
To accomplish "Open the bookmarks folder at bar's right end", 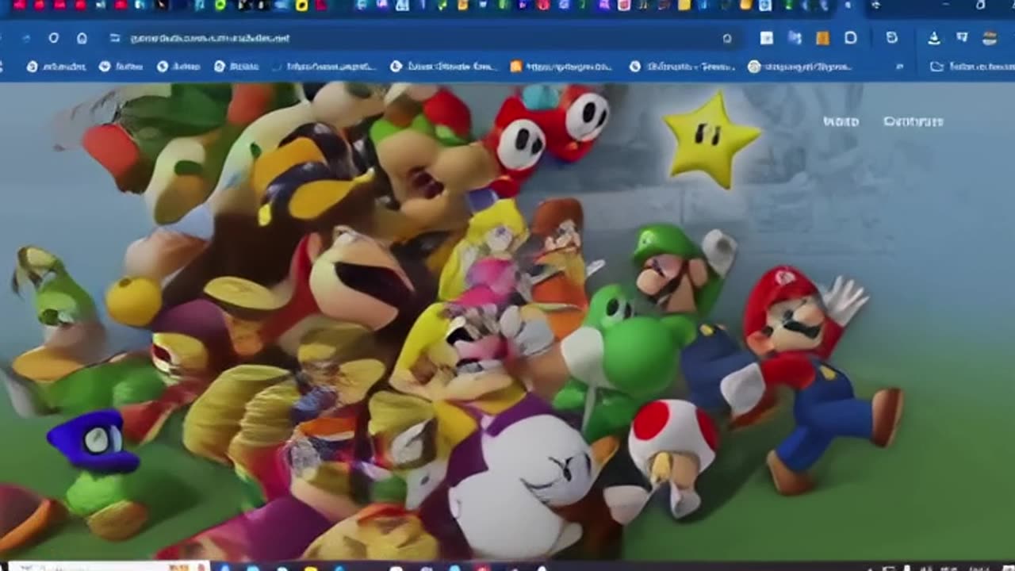I will pos(971,67).
